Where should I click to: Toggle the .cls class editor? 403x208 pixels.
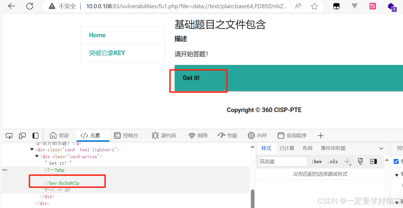point(332,161)
